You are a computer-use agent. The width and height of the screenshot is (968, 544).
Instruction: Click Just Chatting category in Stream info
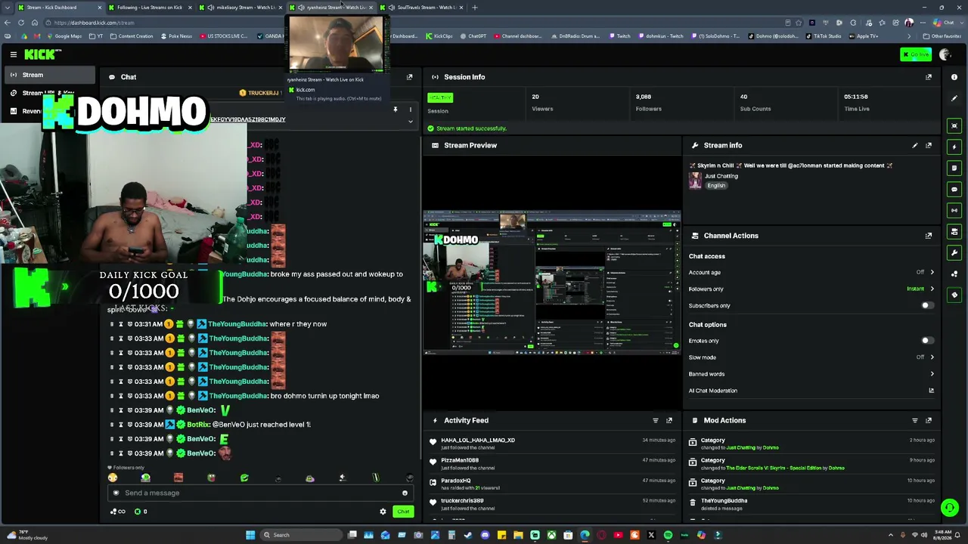[x=721, y=176]
